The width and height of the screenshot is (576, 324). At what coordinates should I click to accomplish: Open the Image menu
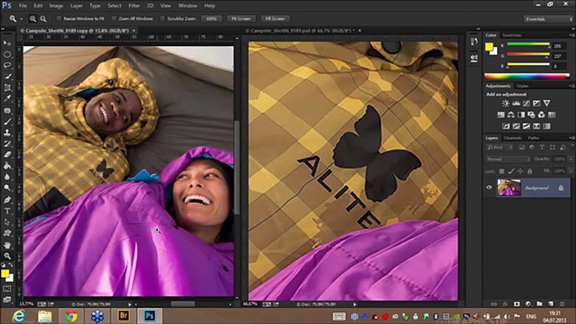click(x=56, y=6)
